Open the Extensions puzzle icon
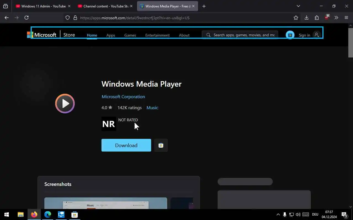Viewport: 353px width, 220px height. pos(317,18)
